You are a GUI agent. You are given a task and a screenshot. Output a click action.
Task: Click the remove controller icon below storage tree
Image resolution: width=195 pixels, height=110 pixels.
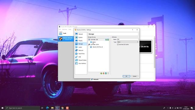[104, 73]
